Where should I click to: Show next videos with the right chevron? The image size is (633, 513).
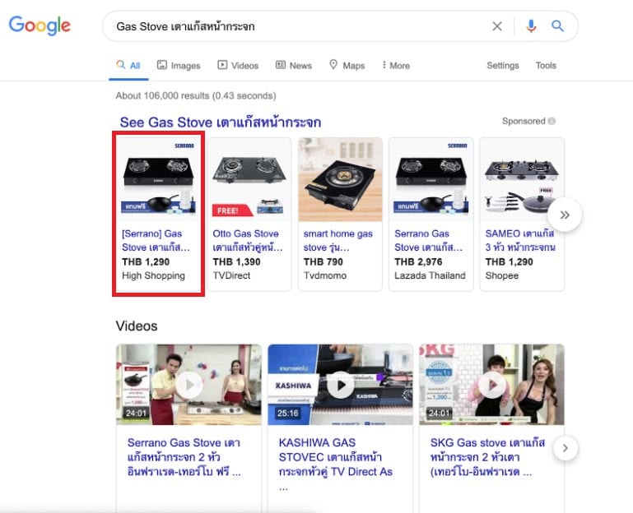pyautogui.click(x=566, y=448)
